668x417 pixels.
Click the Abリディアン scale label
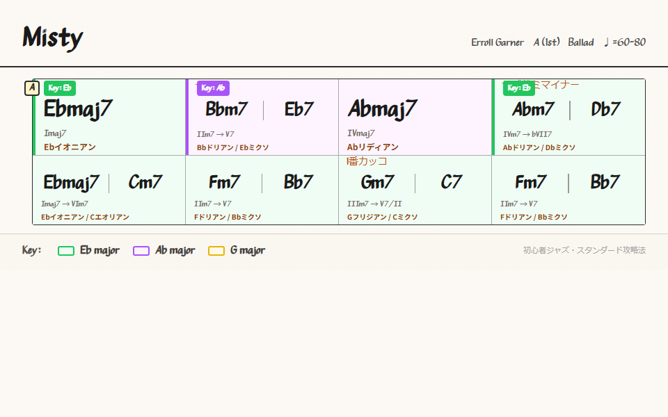pos(373,147)
